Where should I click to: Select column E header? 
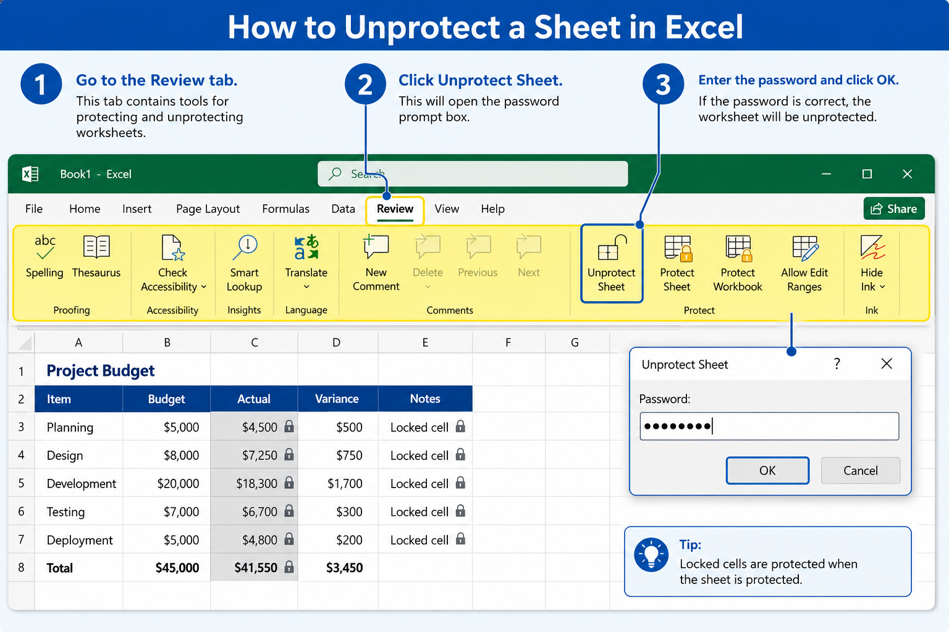(425, 343)
